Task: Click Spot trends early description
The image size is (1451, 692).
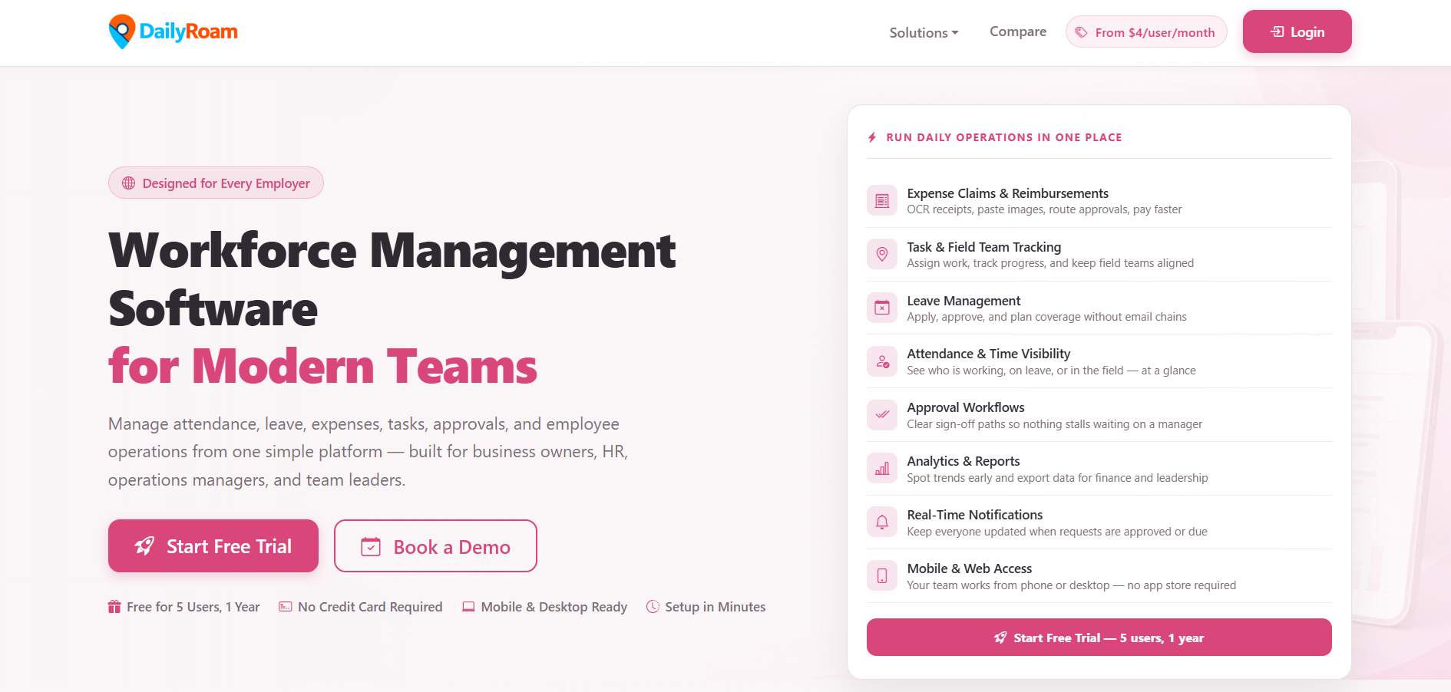Action: [x=1057, y=478]
